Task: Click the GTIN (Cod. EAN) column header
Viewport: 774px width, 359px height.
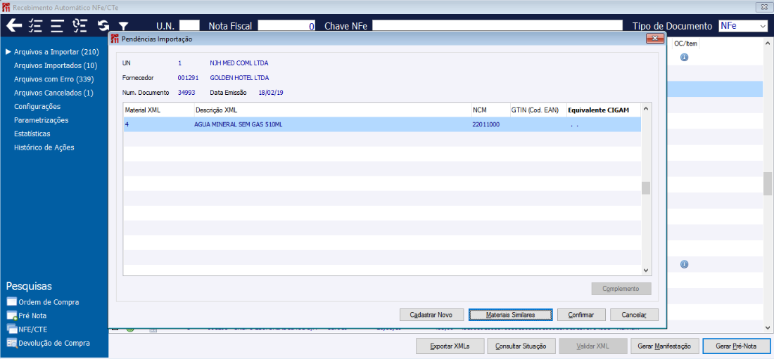Action: [538, 110]
